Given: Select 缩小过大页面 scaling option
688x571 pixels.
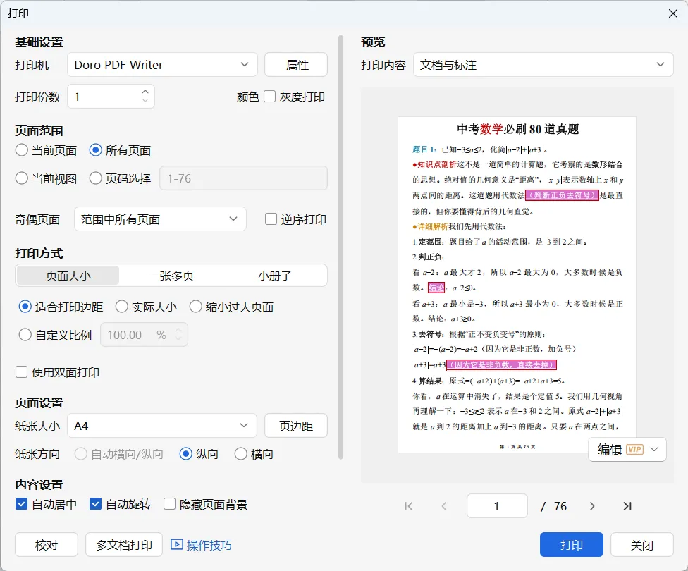Looking at the screenshot, I should coord(196,307).
